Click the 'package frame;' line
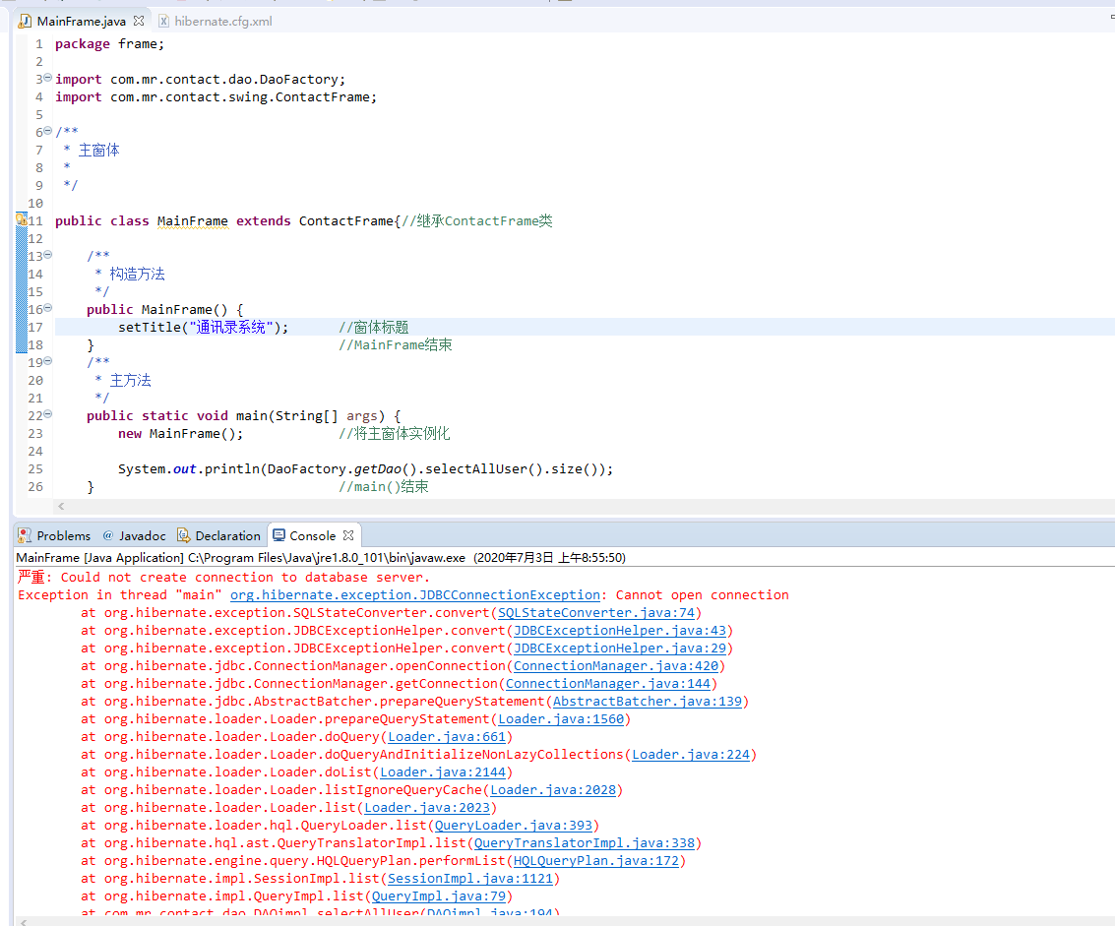This screenshot has width=1115, height=926. click(x=109, y=44)
